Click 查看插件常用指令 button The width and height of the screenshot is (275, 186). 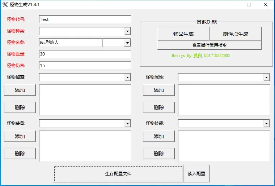210,45
